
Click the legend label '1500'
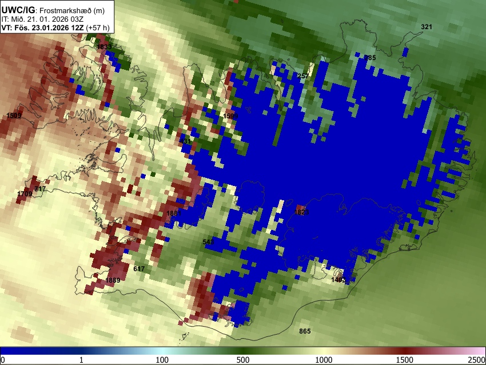coord(405,360)
